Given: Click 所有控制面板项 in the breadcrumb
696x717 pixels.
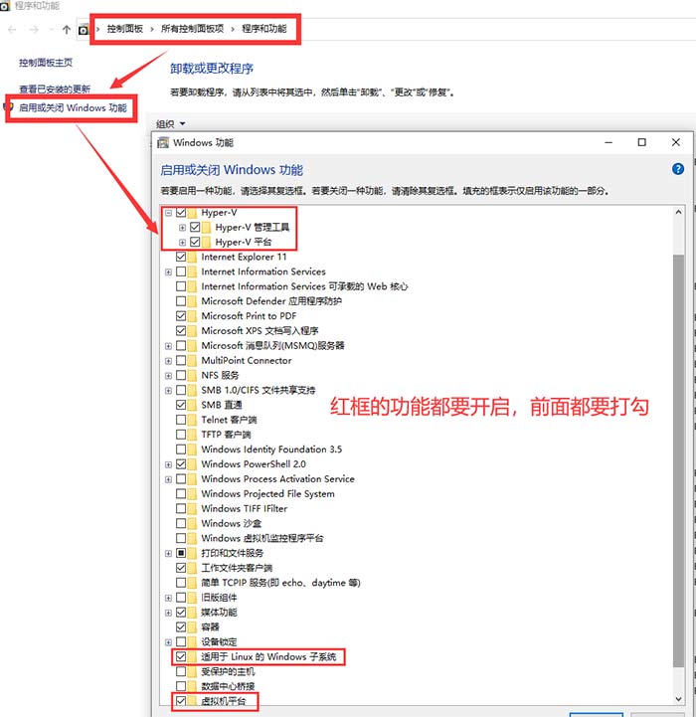Looking at the screenshot, I should point(192,29).
